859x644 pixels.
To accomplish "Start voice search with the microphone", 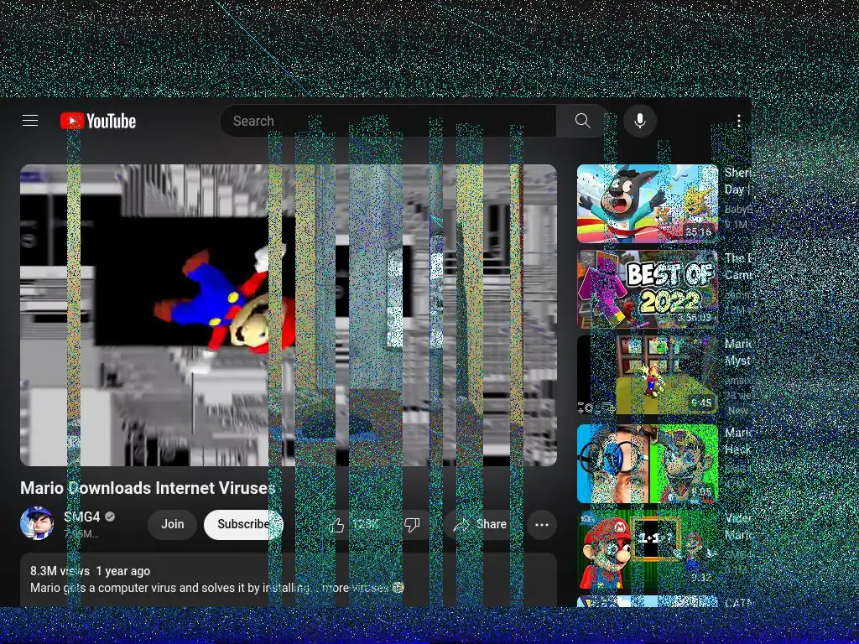I will [640, 121].
